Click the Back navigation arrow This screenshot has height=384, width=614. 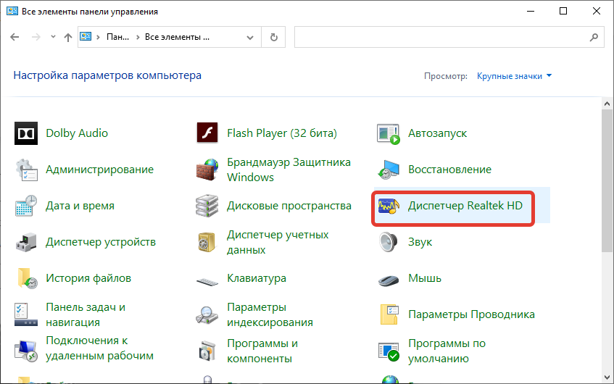[x=14, y=37]
